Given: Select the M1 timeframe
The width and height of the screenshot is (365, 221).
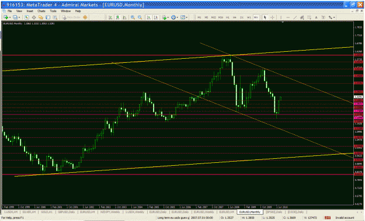Looking at the screenshot, I should [199, 17].
